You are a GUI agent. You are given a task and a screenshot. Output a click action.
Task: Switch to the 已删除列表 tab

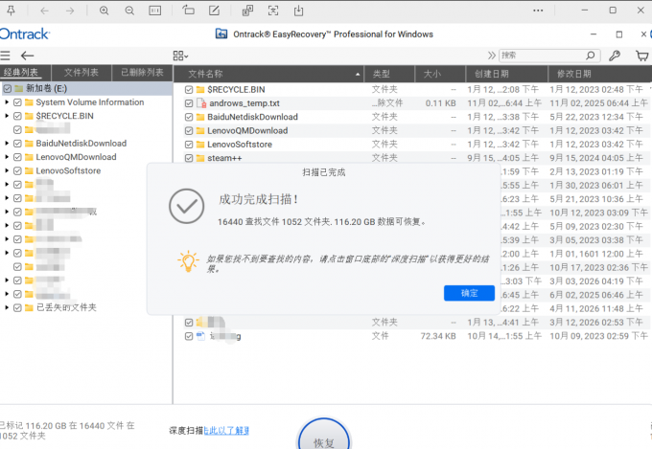click(x=142, y=73)
